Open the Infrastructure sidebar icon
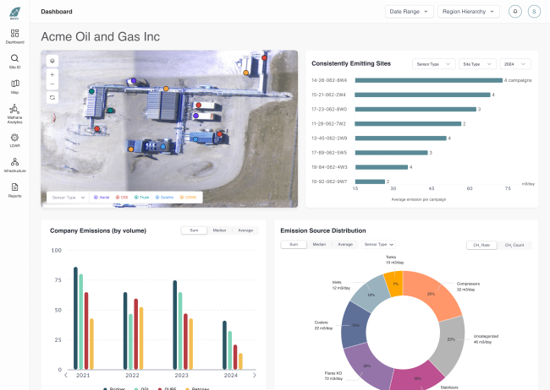This screenshot has width=550, height=390. 14,162
